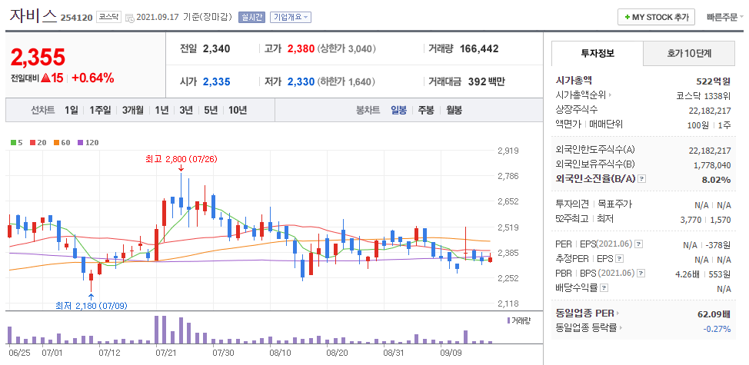
Task: Select the 1년 line chart
Action: click(x=161, y=111)
